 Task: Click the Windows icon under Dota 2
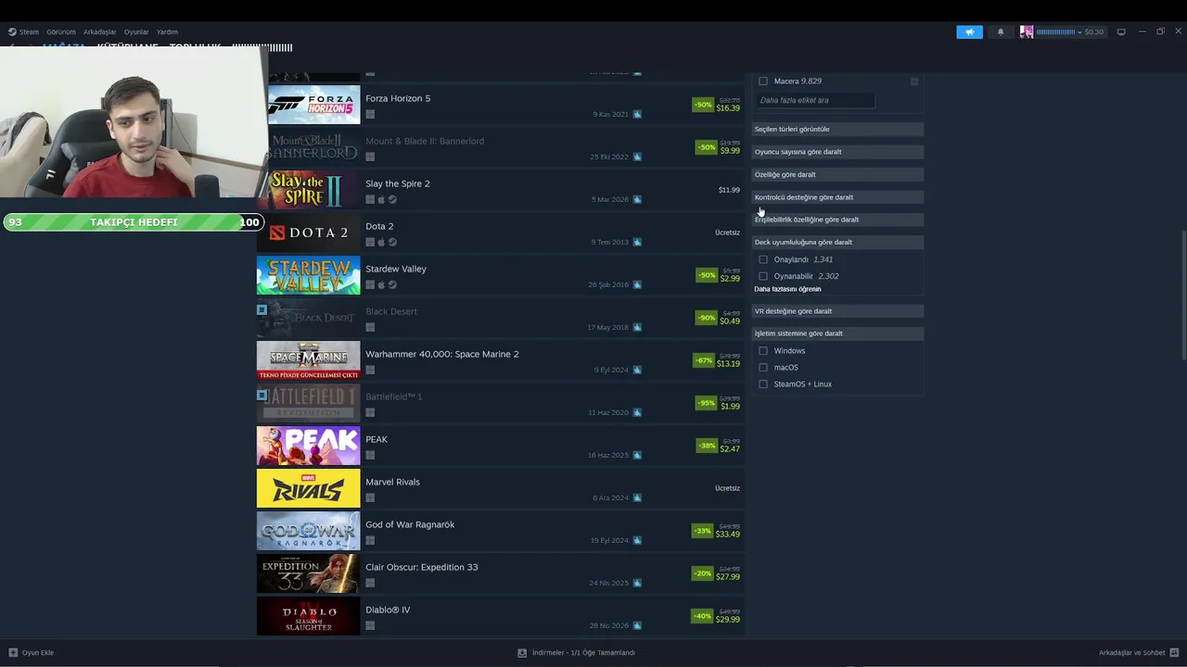click(370, 242)
